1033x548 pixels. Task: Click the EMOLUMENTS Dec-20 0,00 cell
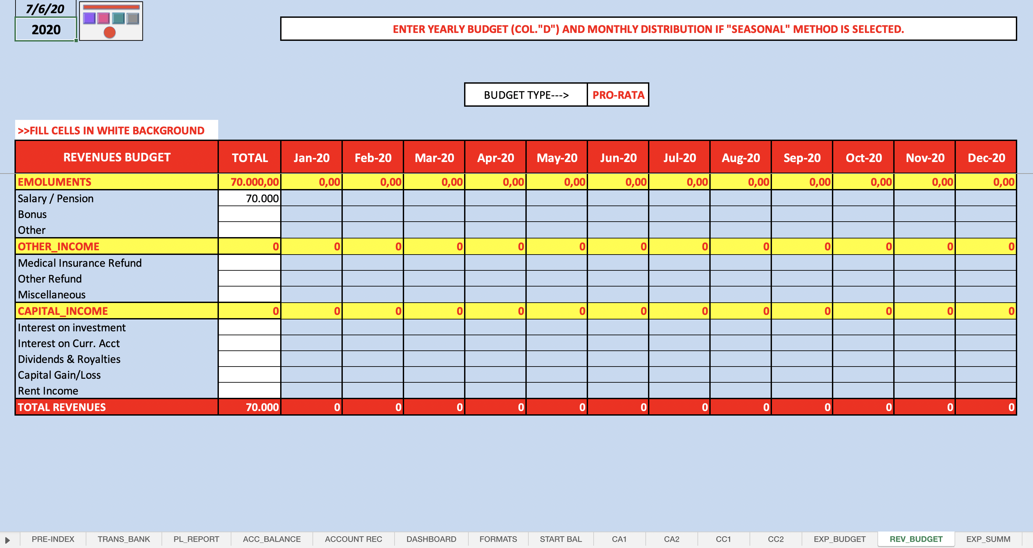coord(987,182)
